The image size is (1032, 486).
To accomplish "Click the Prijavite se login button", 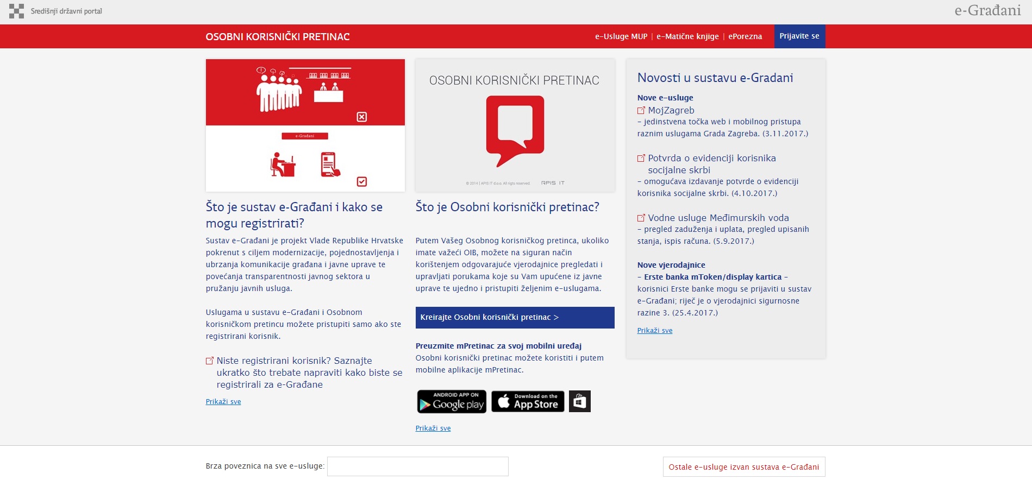I will (x=799, y=36).
